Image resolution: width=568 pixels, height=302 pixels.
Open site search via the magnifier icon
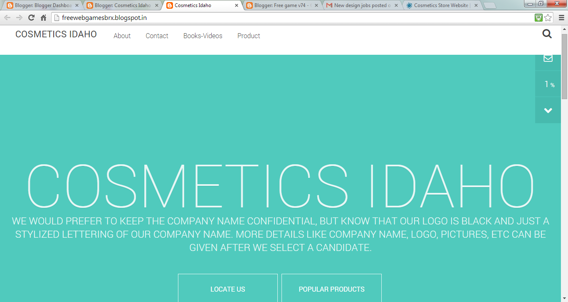pyautogui.click(x=546, y=34)
